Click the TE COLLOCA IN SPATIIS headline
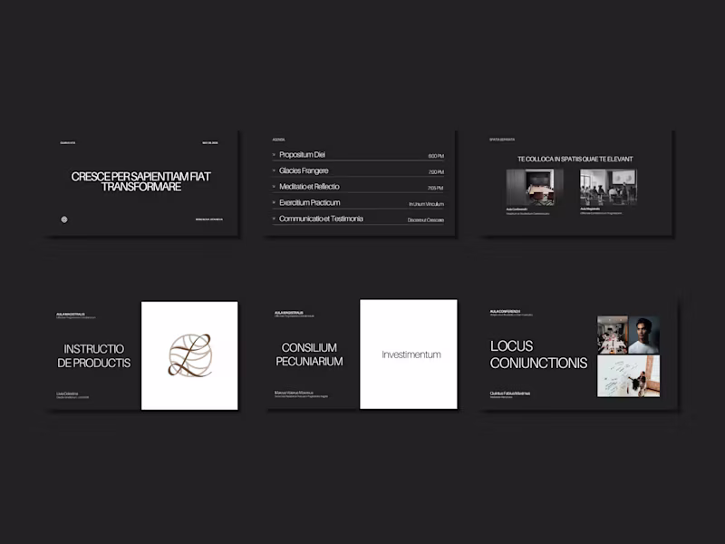Image resolution: width=725 pixels, height=544 pixels. (x=575, y=160)
